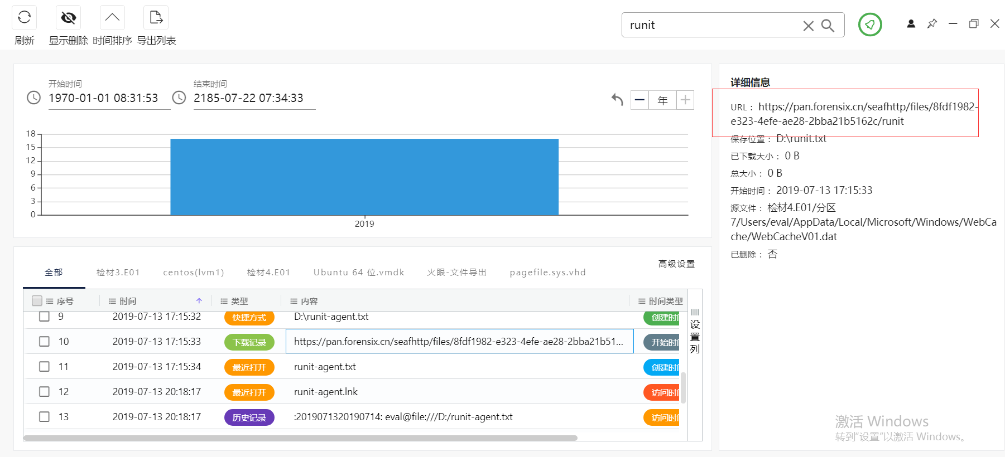Click the 时间 column ascending sort arrow
Screen dimensions: 1005x457
199,301
